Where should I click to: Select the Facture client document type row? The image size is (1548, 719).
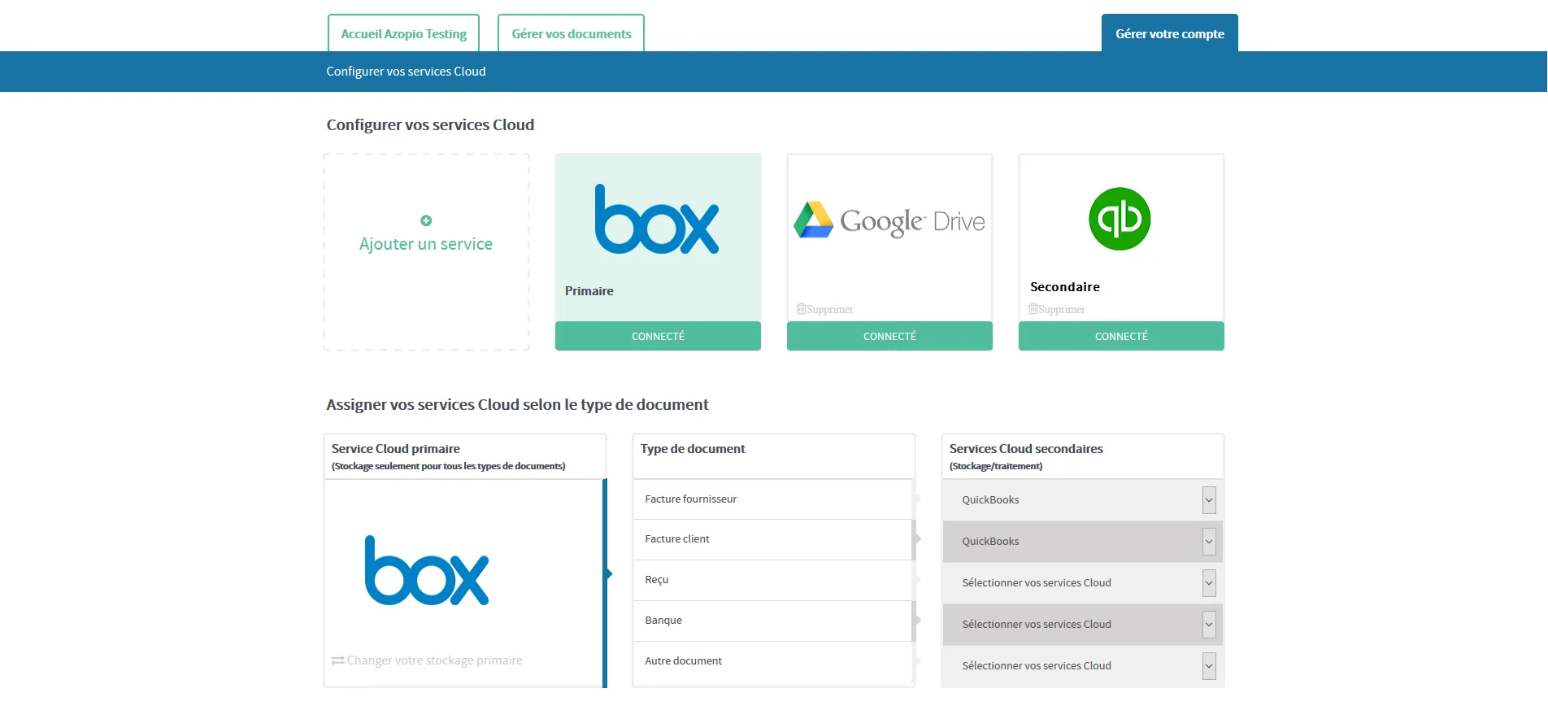tap(773, 539)
